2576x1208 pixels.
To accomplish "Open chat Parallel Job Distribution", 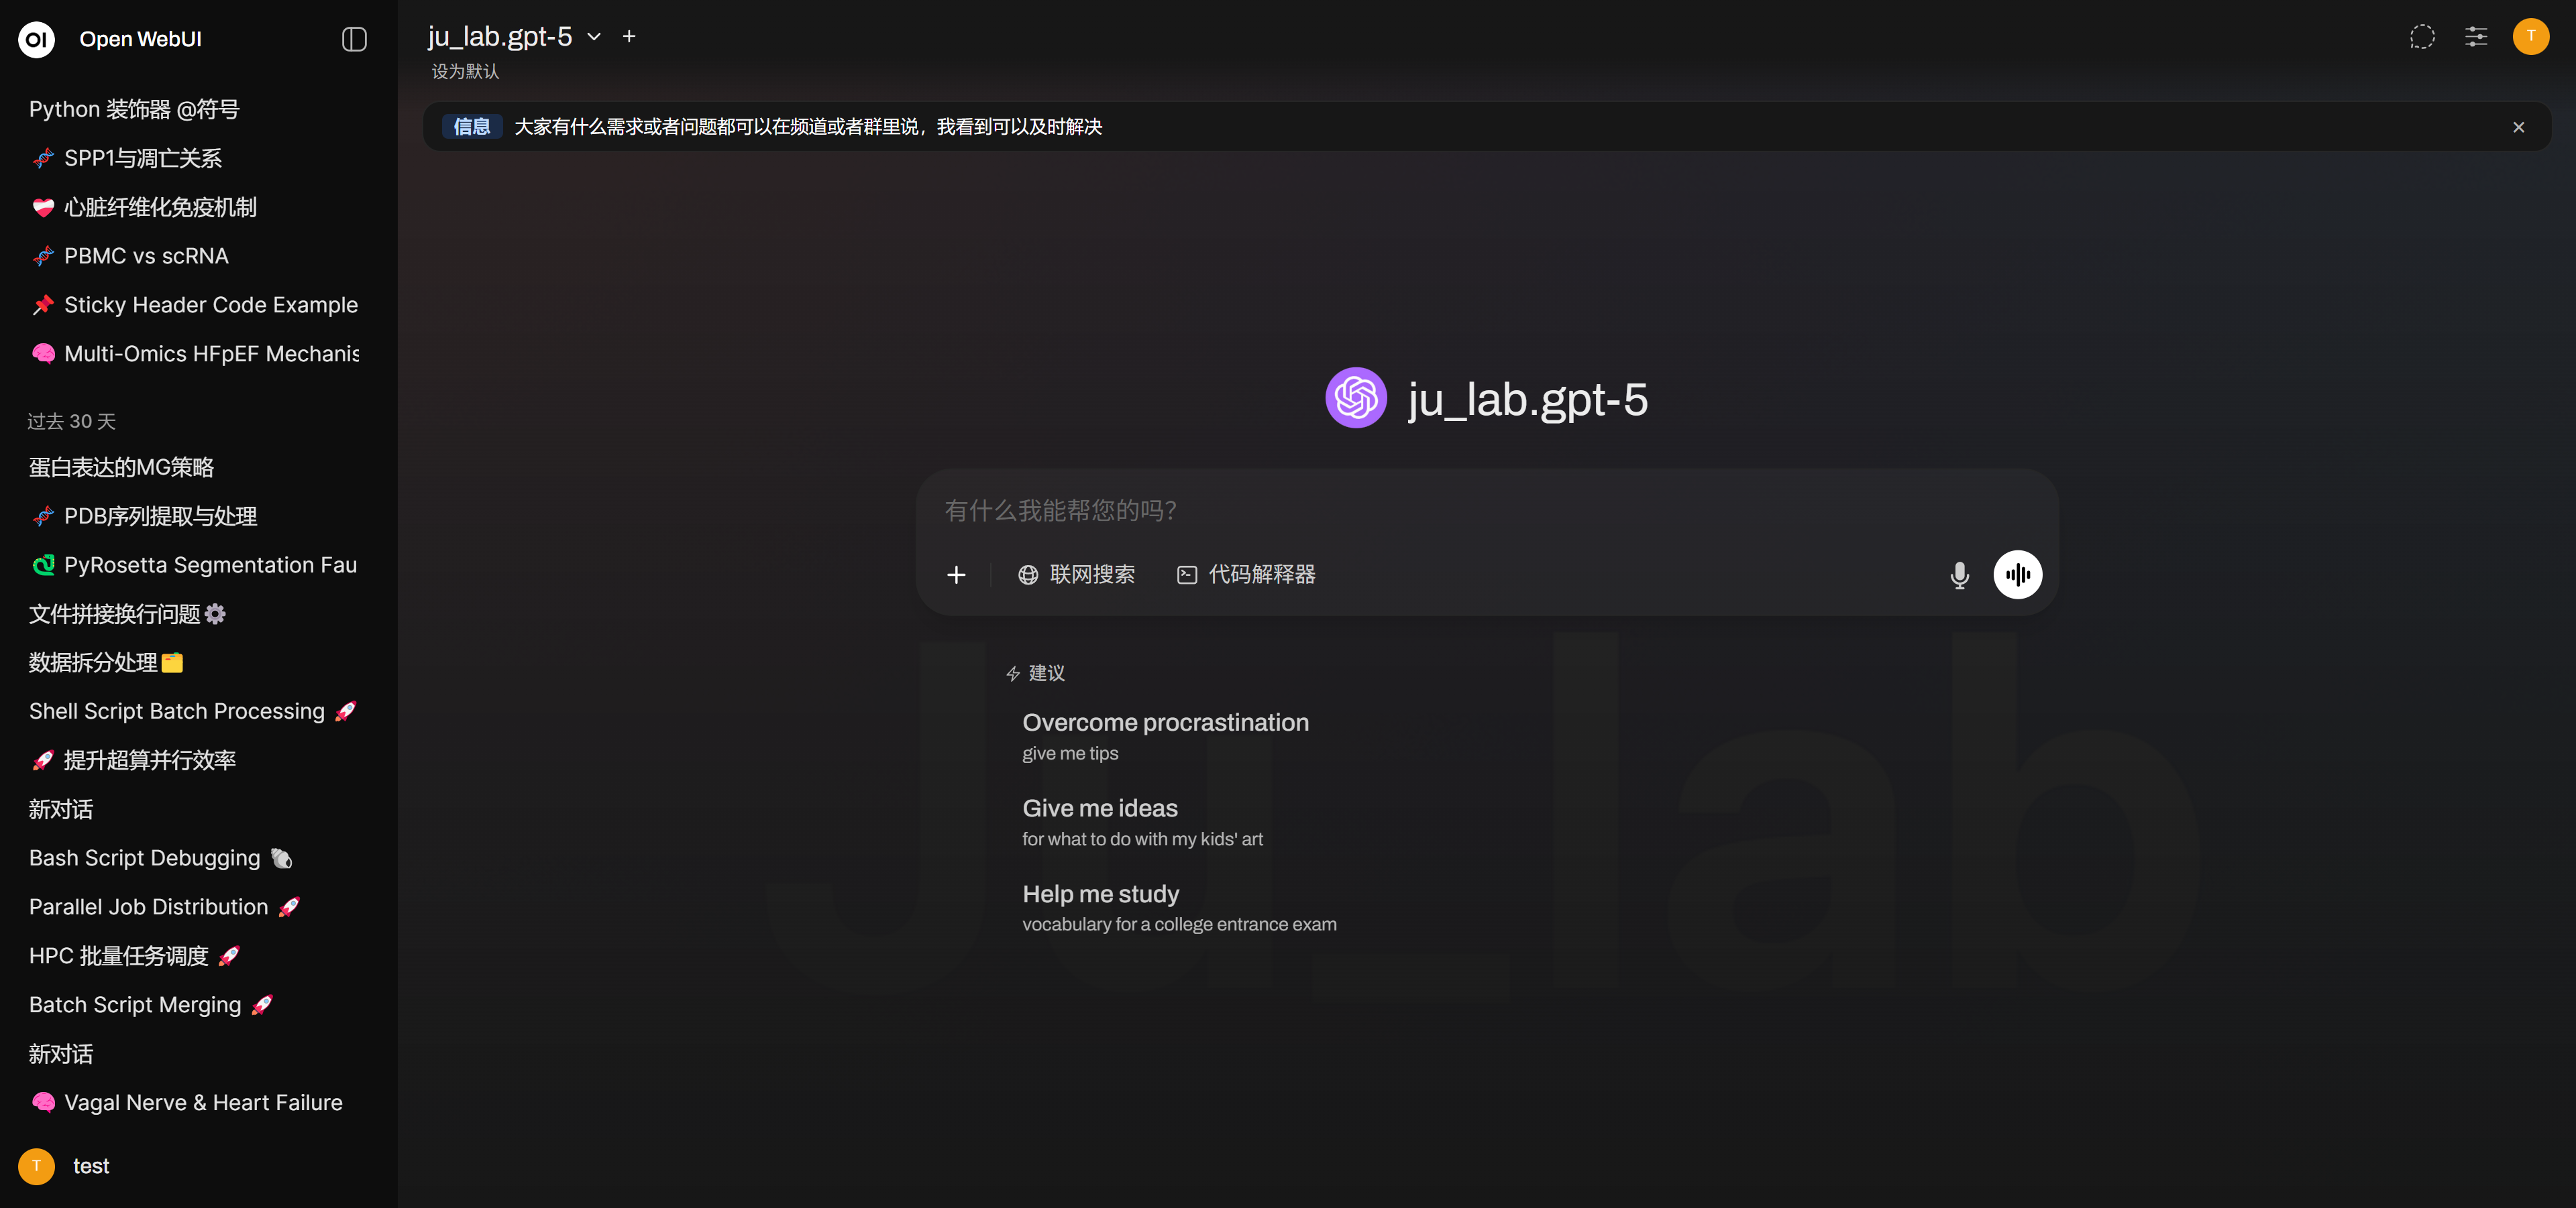I will click(195, 907).
